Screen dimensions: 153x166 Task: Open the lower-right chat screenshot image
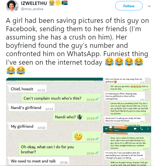pyautogui.click(x=127, y=146)
